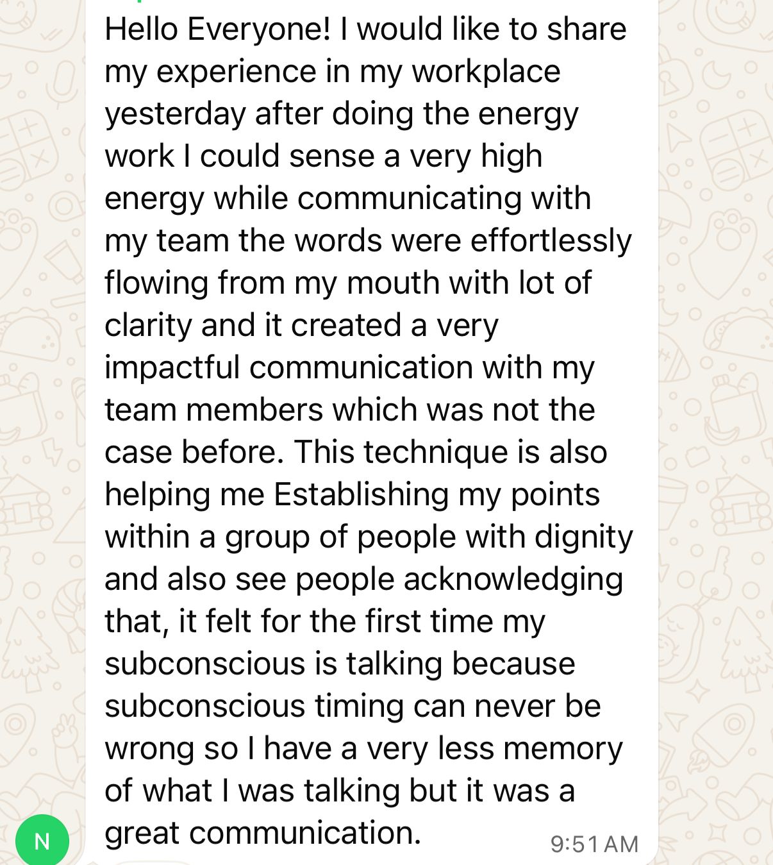Tap the capitalized word "Establishing"

click(362, 494)
